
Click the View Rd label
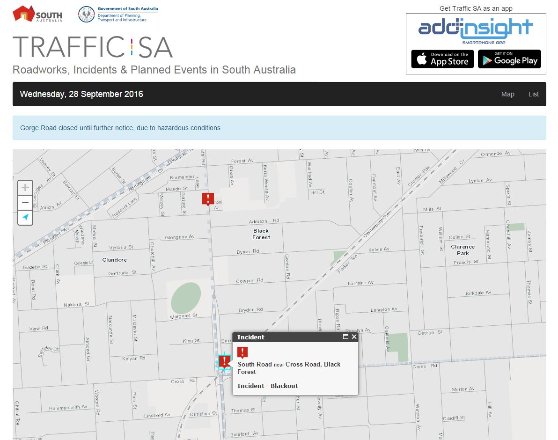[38, 328]
